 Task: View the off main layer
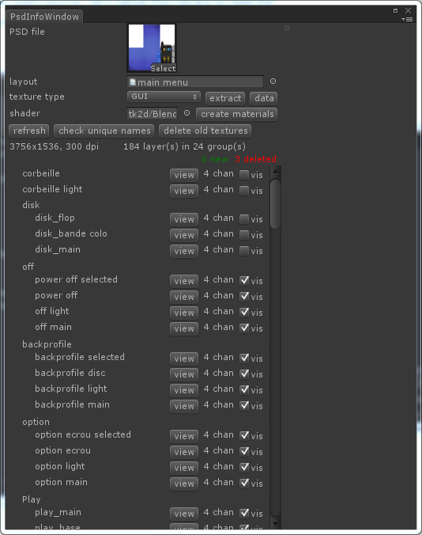click(184, 328)
